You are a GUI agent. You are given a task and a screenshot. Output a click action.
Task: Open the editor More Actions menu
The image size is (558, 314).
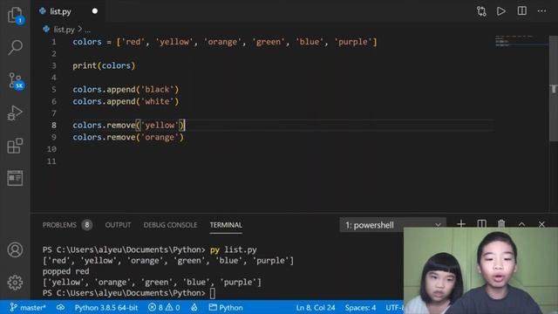tap(541, 11)
